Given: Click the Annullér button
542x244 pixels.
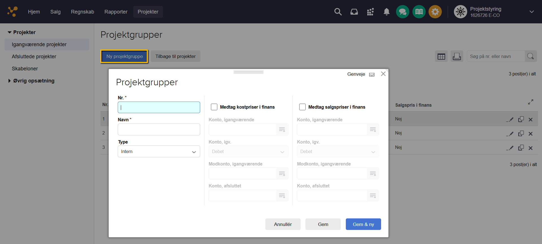Looking at the screenshot, I should coord(283,224).
